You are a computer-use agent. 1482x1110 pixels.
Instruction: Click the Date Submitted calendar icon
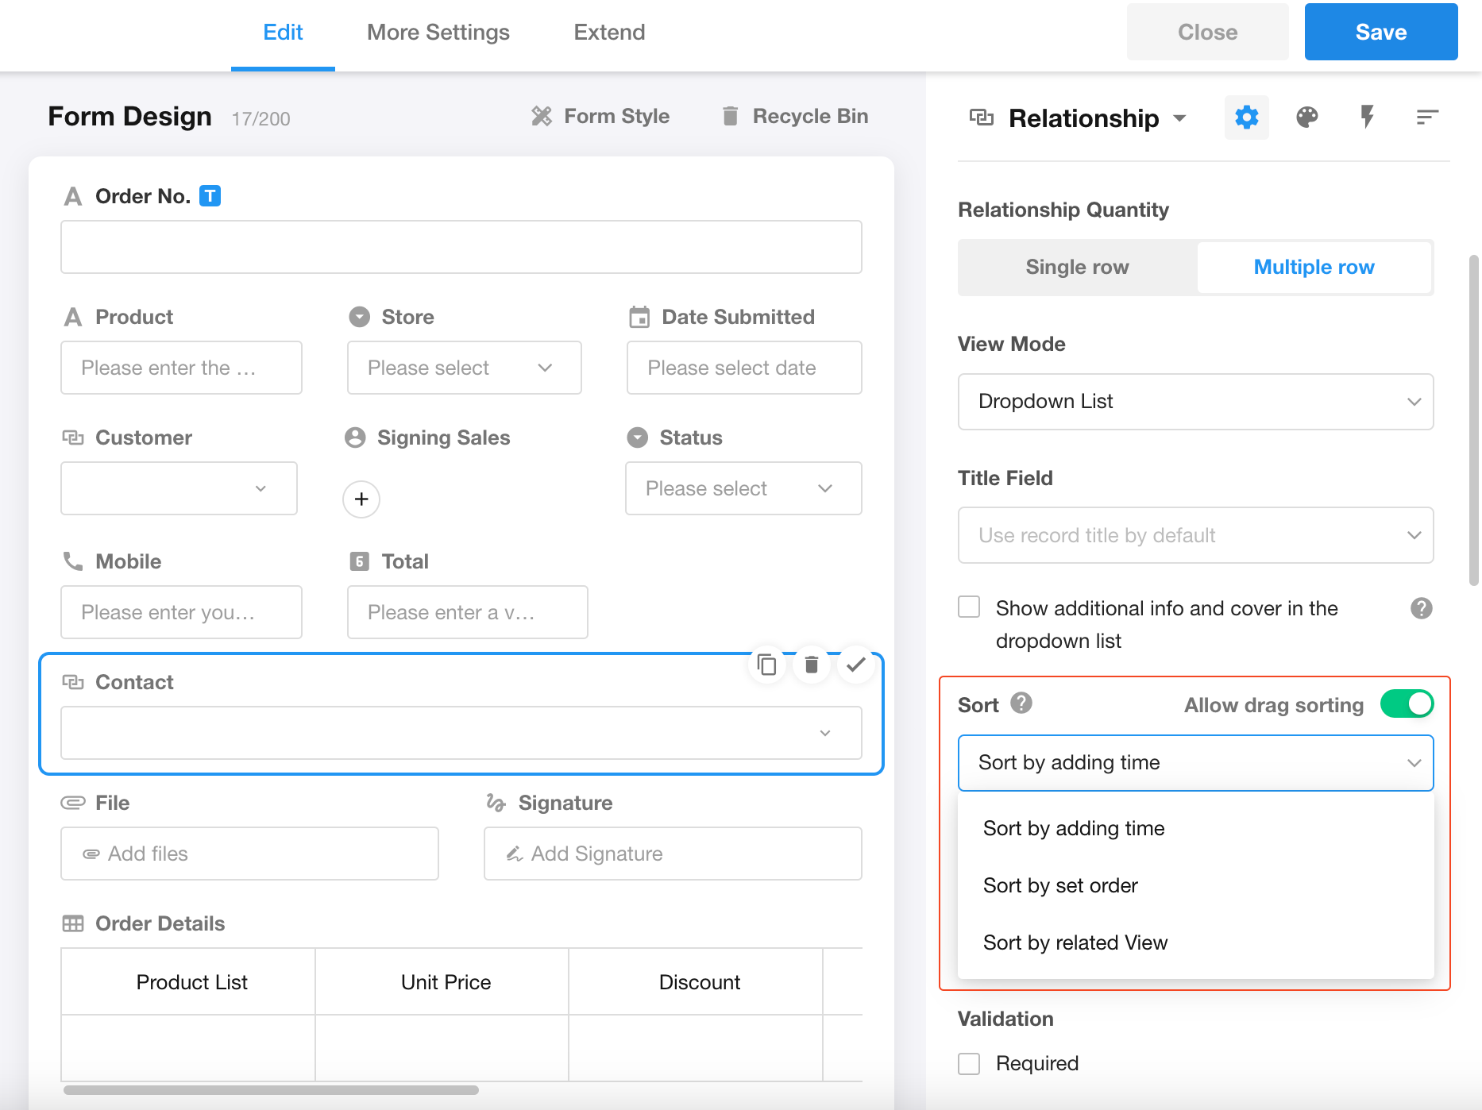(x=639, y=317)
